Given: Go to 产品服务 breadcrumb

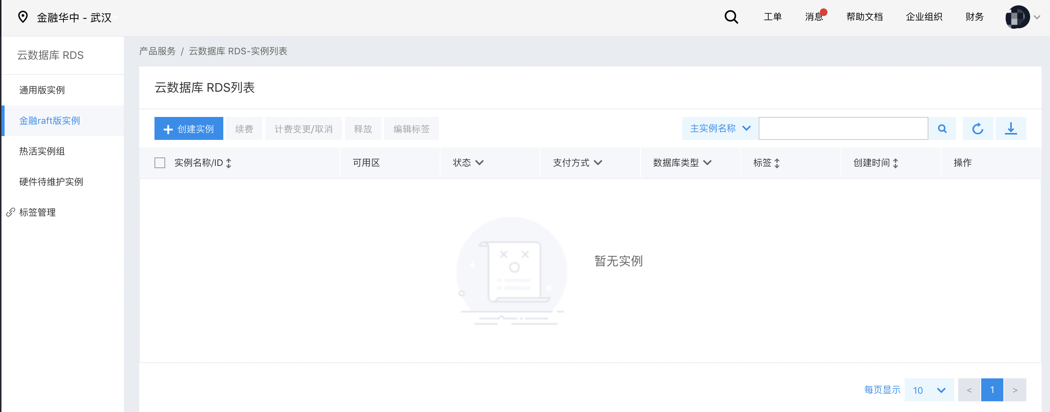Looking at the screenshot, I should point(157,51).
